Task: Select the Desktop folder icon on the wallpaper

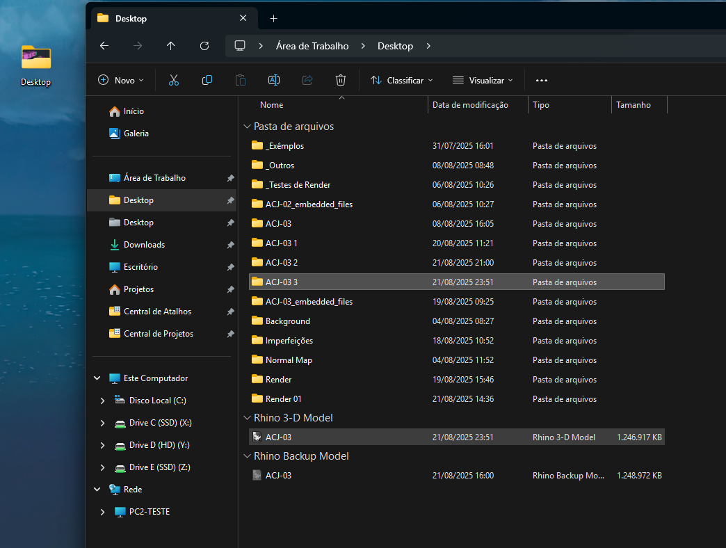Action: pyautogui.click(x=35, y=58)
